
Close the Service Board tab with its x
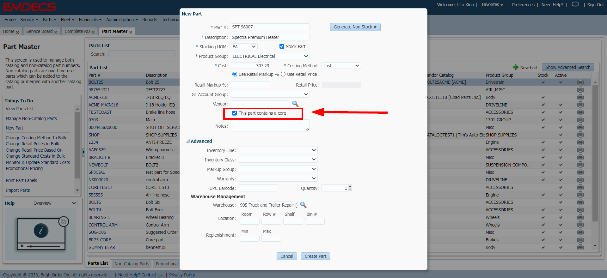tap(56, 32)
